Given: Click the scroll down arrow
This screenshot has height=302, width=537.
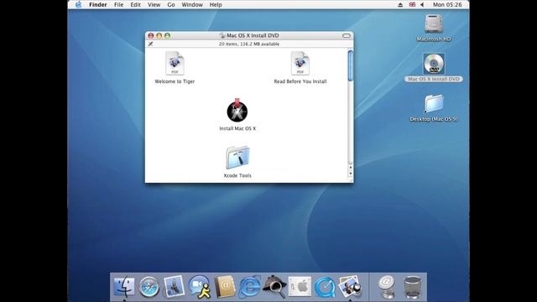Looking at the screenshot, I should [x=351, y=174].
